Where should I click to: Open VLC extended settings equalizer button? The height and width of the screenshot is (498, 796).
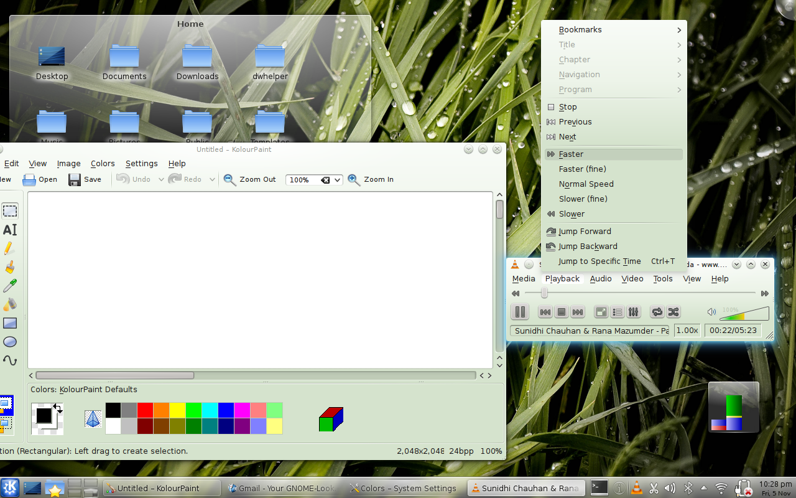click(x=633, y=312)
